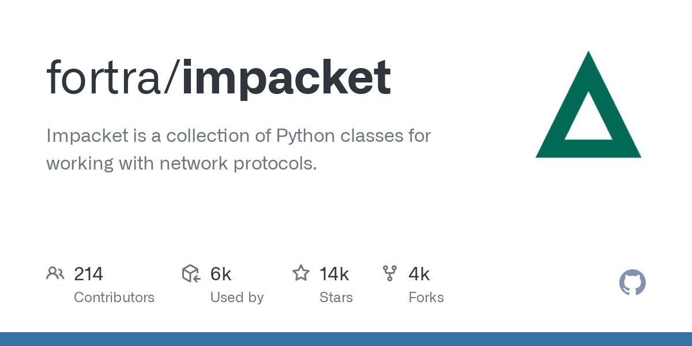Open the bold "impacket" repository name
Image resolution: width=692 pixels, height=346 pixels.
(287, 78)
